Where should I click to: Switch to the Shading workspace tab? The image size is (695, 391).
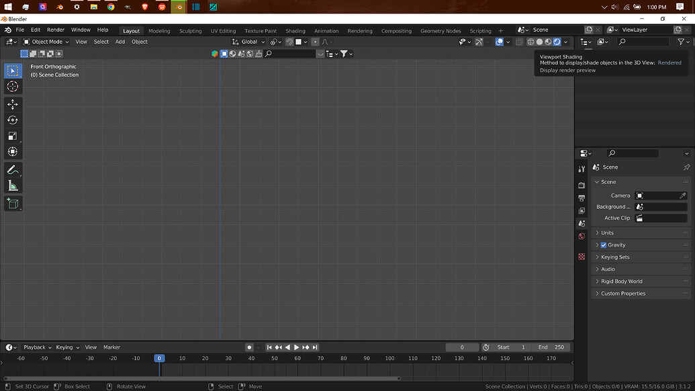295,31
